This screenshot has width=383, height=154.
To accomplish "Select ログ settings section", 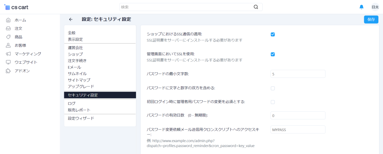I will (72, 103).
